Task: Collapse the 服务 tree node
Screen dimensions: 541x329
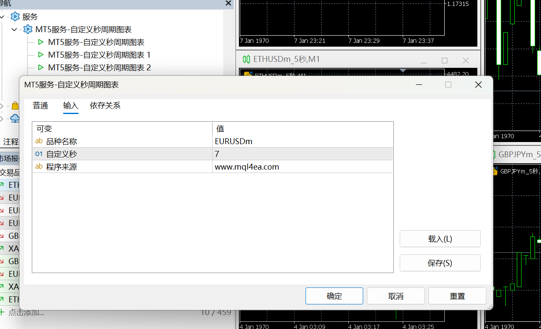Action: click(3, 17)
